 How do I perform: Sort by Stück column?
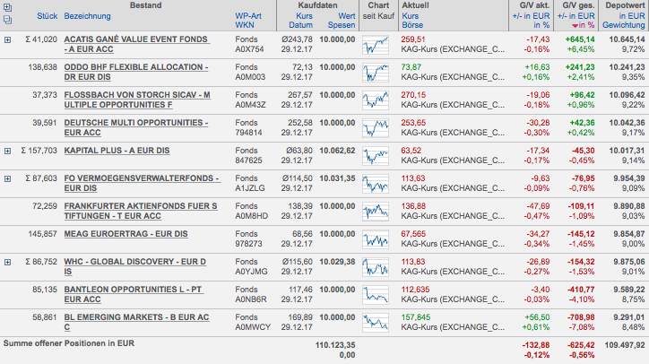tap(48, 16)
